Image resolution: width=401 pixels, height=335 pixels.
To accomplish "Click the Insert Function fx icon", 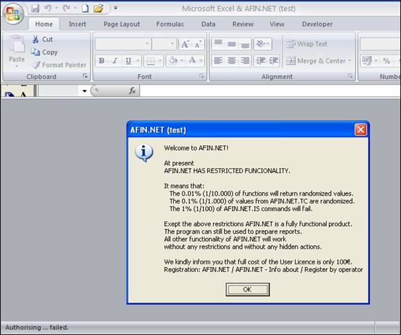I will click(132, 91).
